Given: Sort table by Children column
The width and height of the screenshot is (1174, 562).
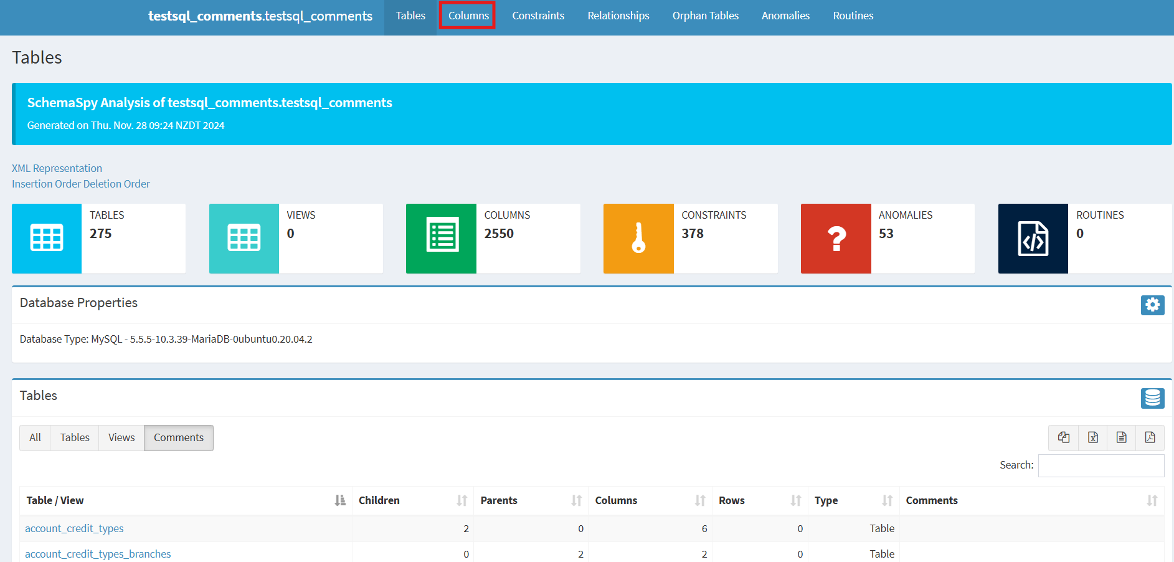Looking at the screenshot, I should point(412,500).
